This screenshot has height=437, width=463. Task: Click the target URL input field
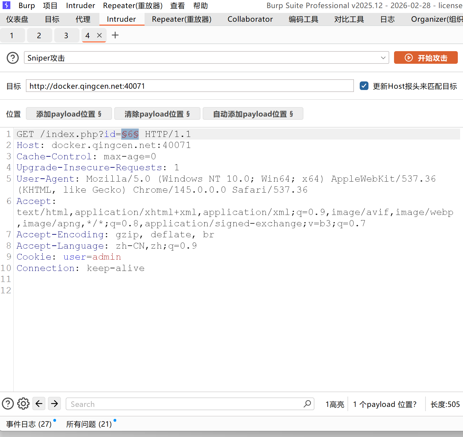[x=190, y=86]
